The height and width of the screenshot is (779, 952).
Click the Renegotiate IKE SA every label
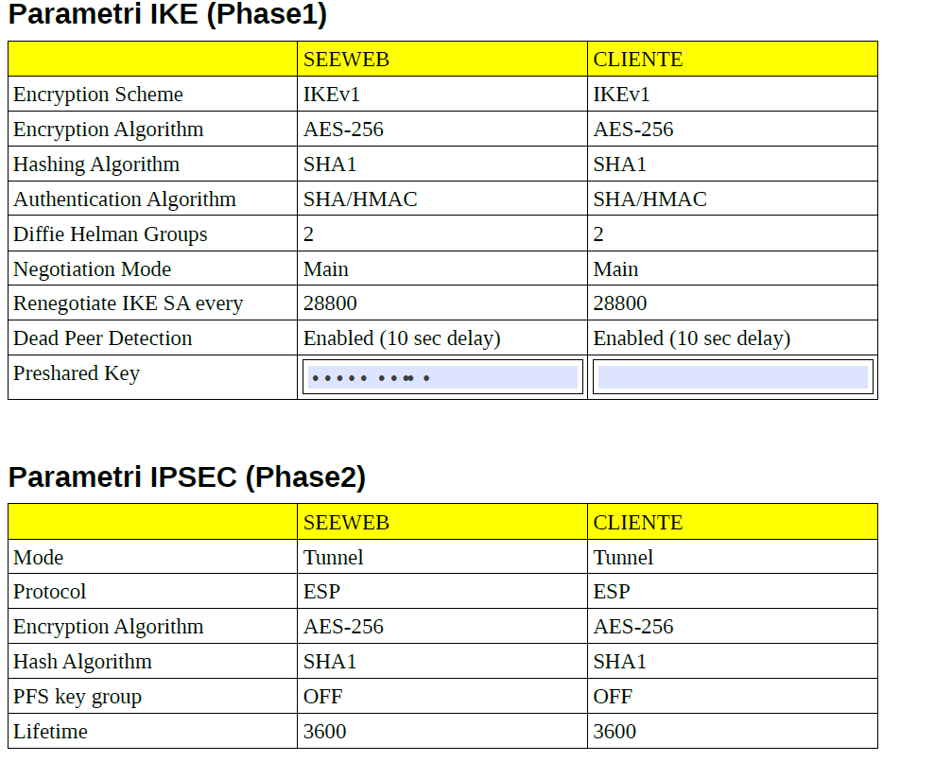129,303
